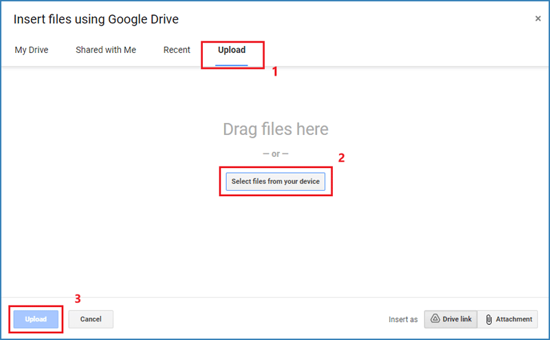Screen dimensions: 550x340
Task: Click the blue Upload button
Action: [36, 319]
